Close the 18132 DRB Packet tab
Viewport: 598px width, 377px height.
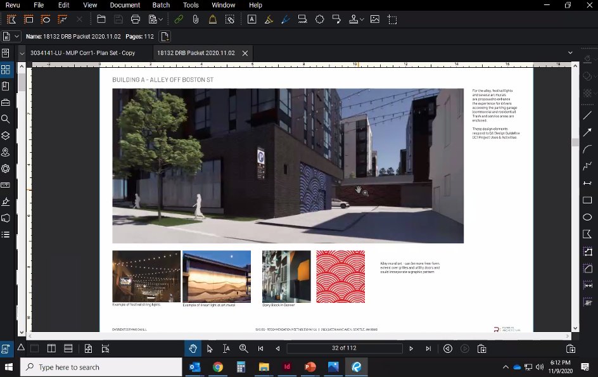[245, 53]
